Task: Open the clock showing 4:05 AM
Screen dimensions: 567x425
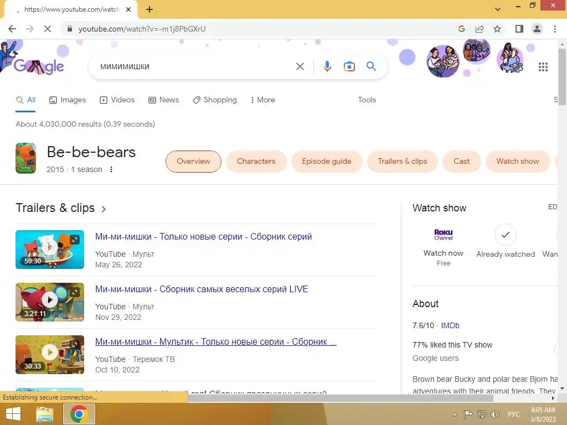Action: point(543,414)
